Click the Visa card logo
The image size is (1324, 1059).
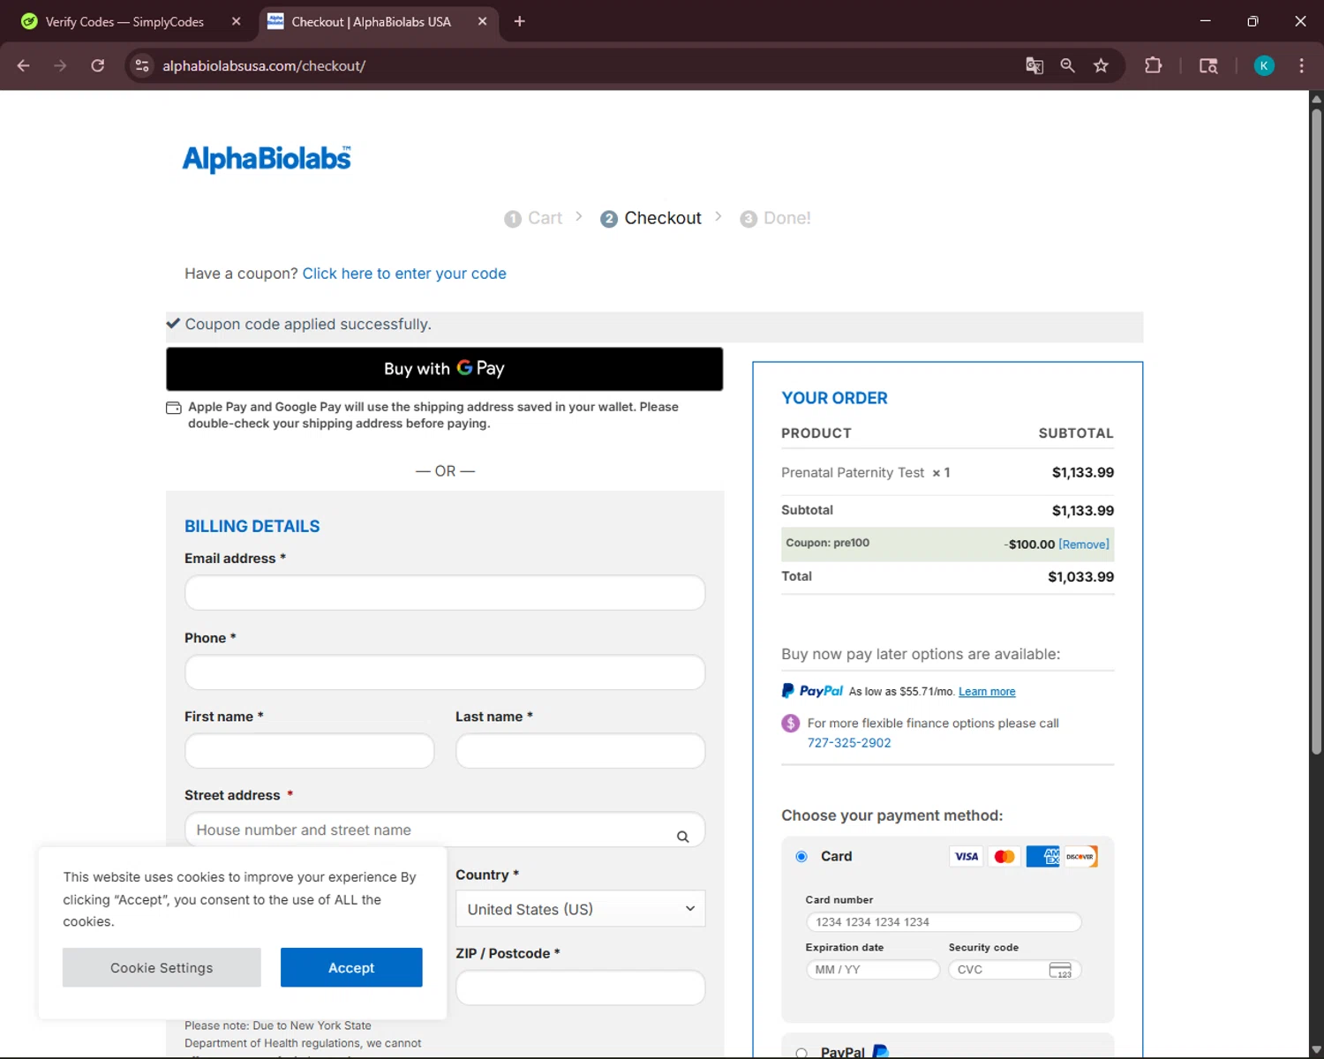967,856
